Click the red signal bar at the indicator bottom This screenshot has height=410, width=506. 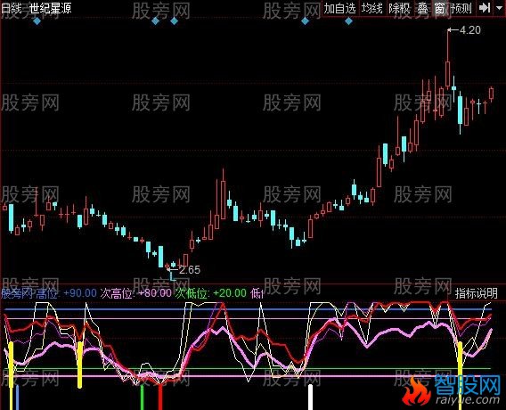pos(160,398)
